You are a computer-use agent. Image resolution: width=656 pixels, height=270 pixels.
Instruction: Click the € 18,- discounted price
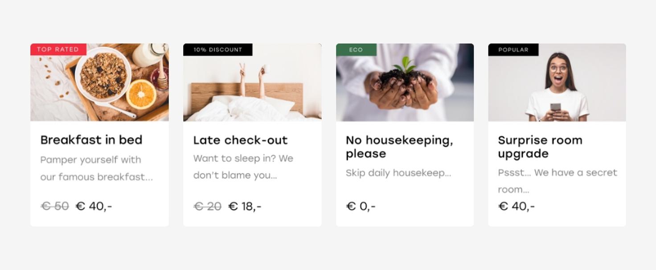point(245,206)
